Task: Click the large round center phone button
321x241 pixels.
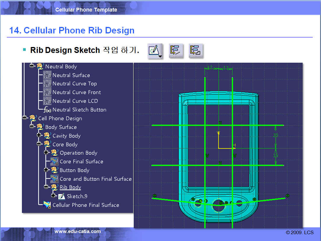Action: [x=219, y=205]
